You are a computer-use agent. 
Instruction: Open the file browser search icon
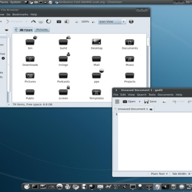coord(131,22)
